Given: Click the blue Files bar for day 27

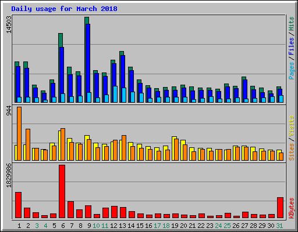Looking at the screenshot, I should pos(245,89).
